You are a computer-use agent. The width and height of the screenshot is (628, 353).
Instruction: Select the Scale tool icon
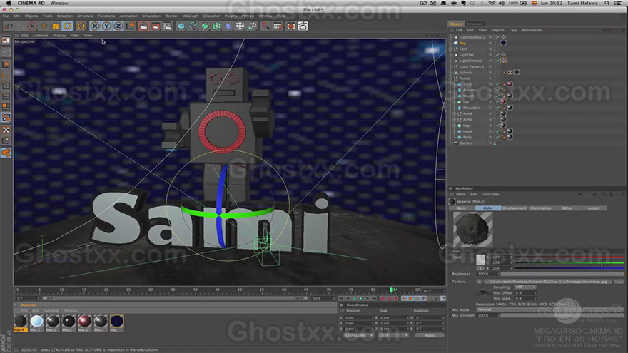point(56,26)
